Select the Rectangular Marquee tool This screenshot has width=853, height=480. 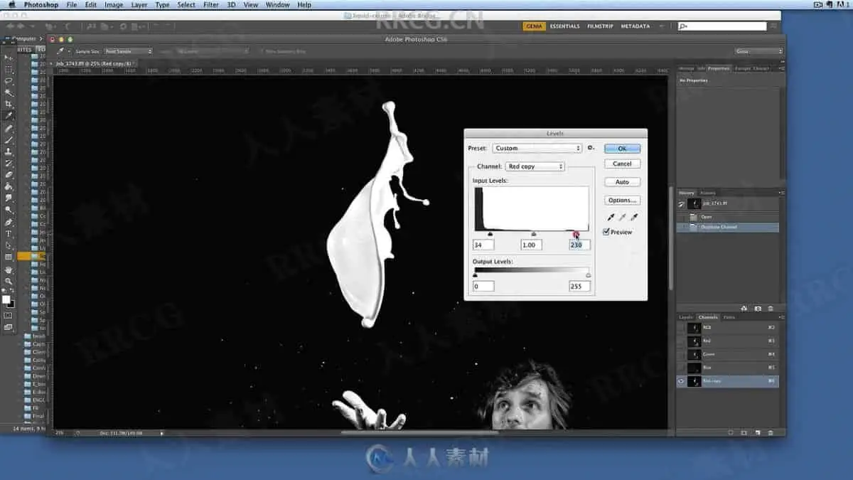point(9,70)
